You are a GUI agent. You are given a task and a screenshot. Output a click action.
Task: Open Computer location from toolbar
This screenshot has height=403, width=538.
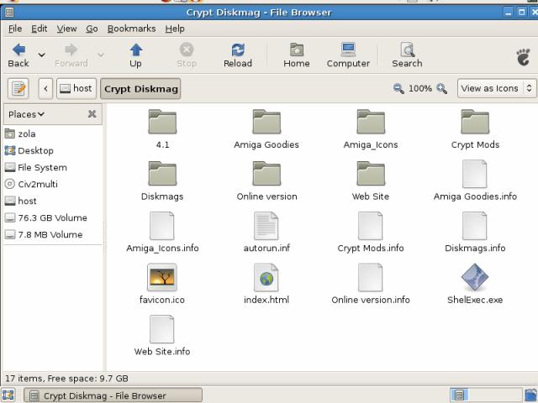(348, 55)
